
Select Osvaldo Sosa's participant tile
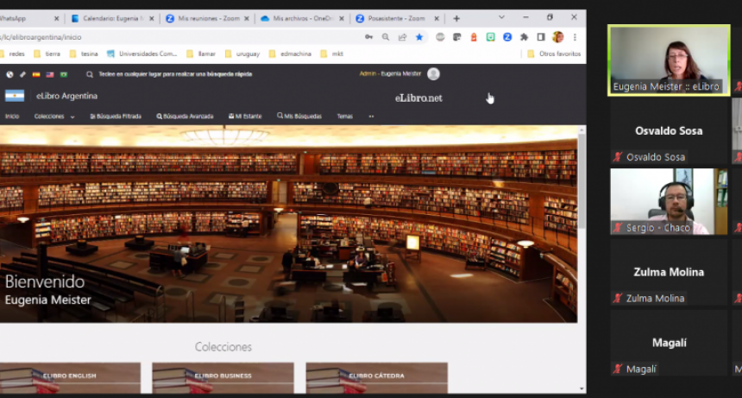(x=669, y=130)
